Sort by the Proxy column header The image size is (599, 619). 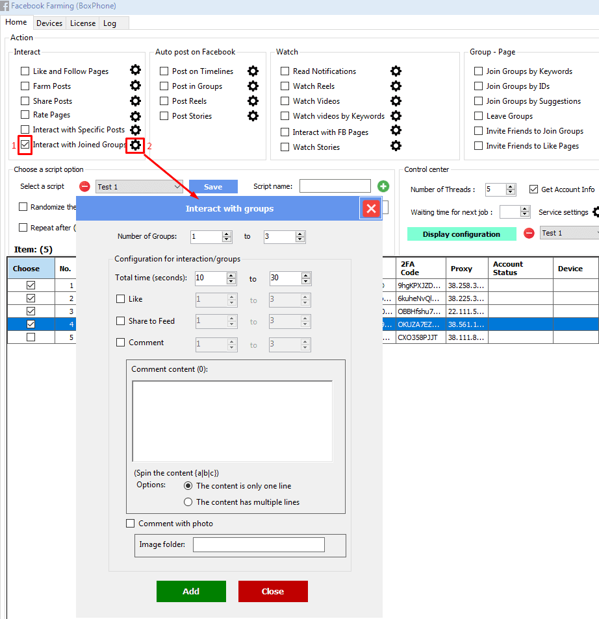point(466,269)
